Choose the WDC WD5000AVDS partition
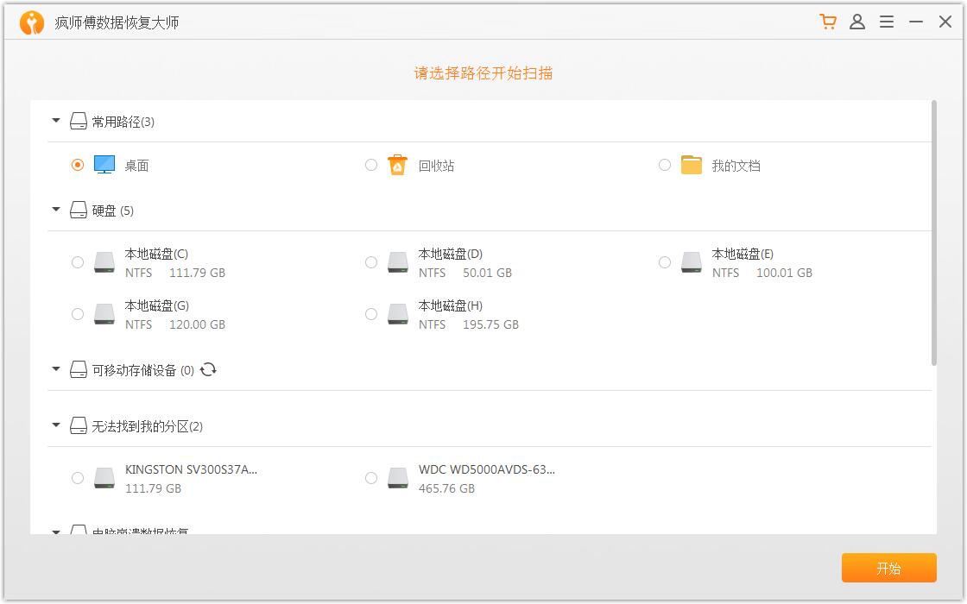 point(371,477)
